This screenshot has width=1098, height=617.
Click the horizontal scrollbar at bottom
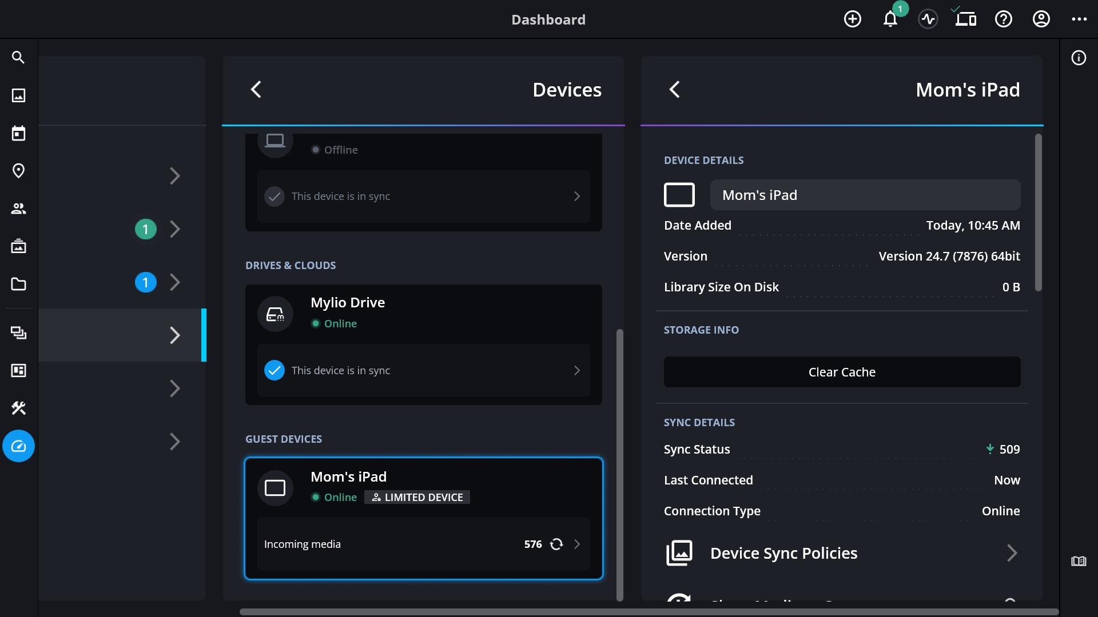point(649,611)
